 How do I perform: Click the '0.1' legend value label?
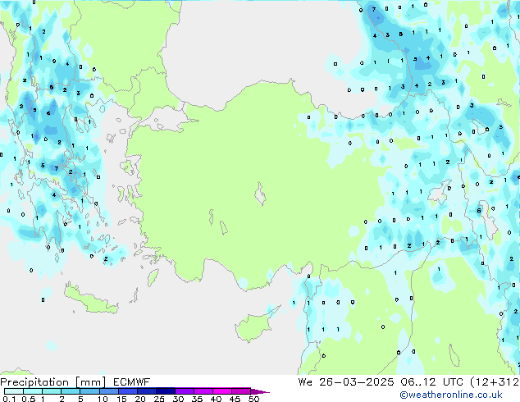coord(9,399)
